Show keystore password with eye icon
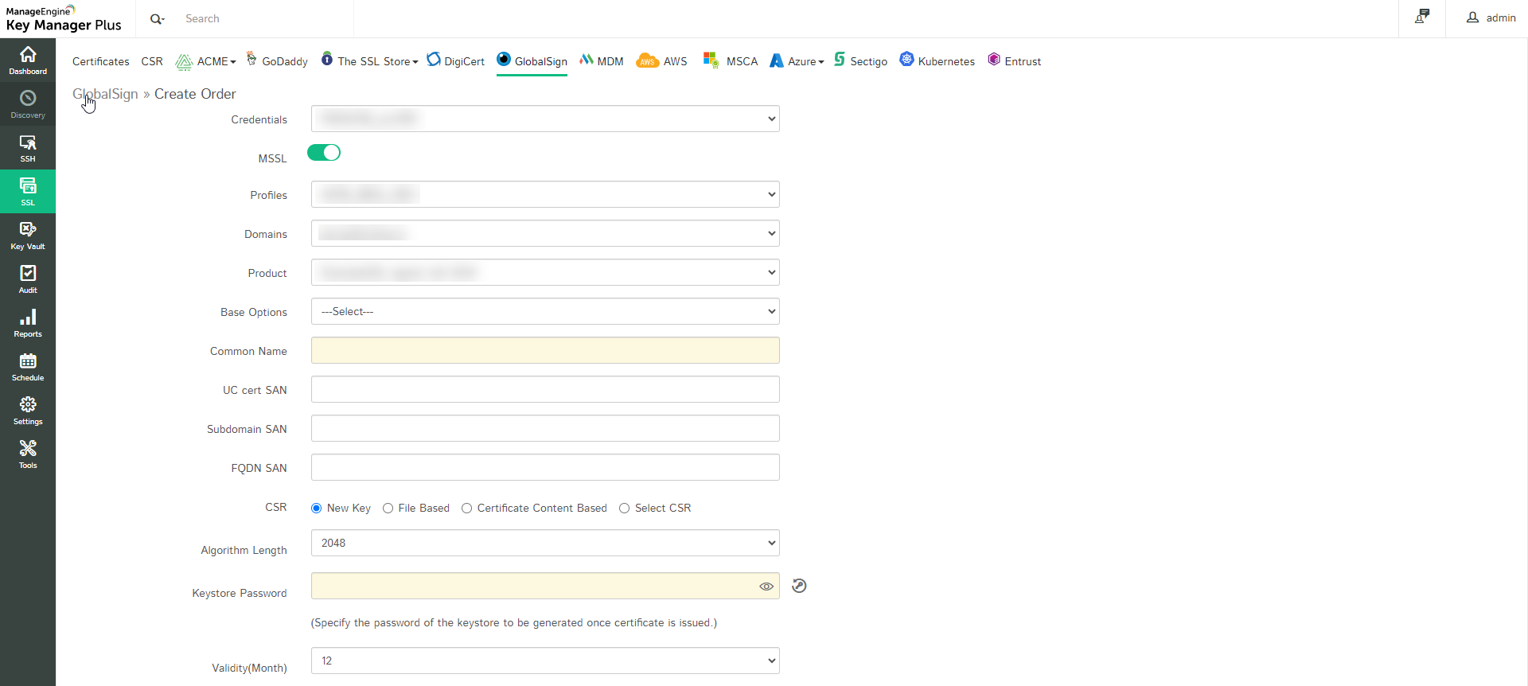This screenshot has height=686, width=1528. pyautogui.click(x=766, y=587)
